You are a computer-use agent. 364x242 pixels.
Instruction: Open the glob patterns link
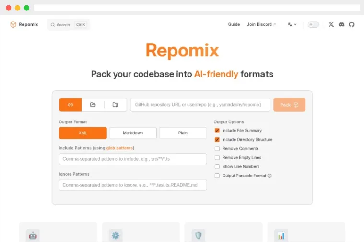119,148
